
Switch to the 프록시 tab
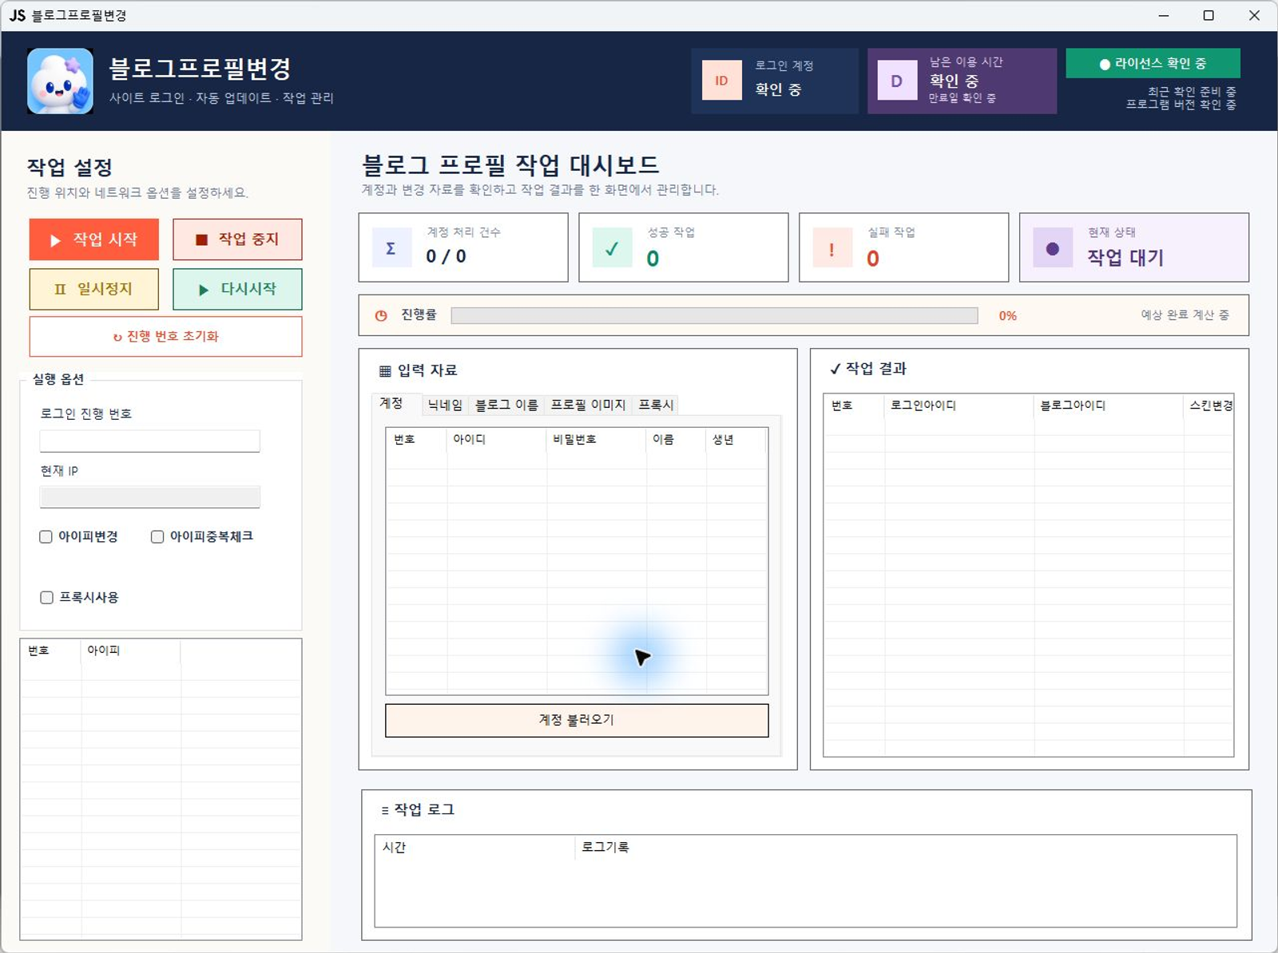[x=656, y=405]
